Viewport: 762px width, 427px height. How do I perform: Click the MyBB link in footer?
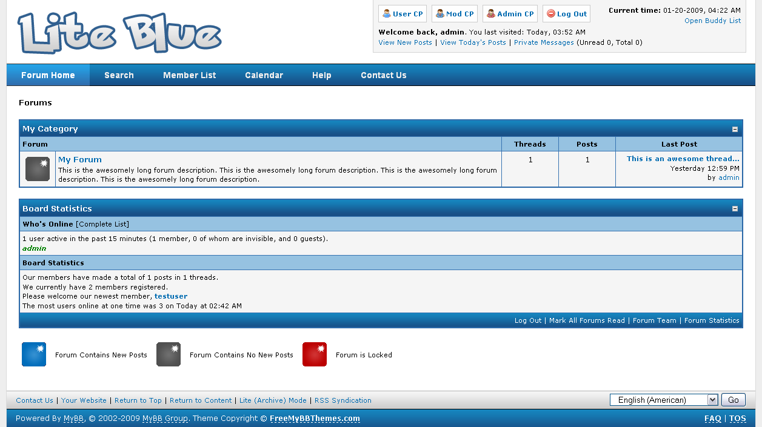[x=74, y=419]
